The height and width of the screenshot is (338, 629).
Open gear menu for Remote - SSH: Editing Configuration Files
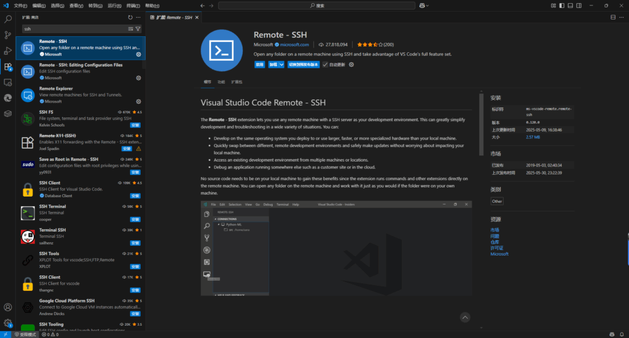click(x=138, y=78)
